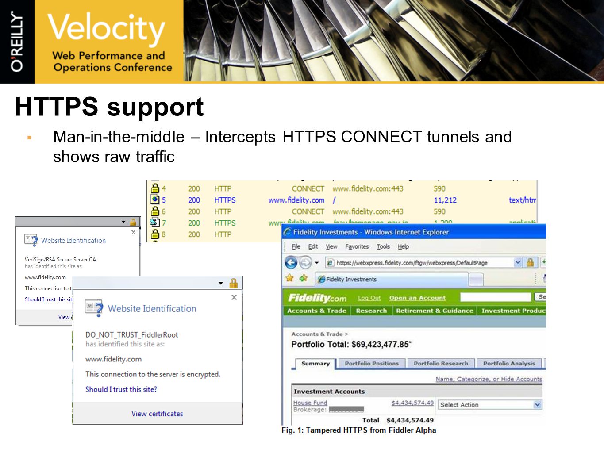This screenshot has width=604, height=453.
Task: Click the IE Back navigation arrow
Action: pyautogui.click(x=291, y=263)
